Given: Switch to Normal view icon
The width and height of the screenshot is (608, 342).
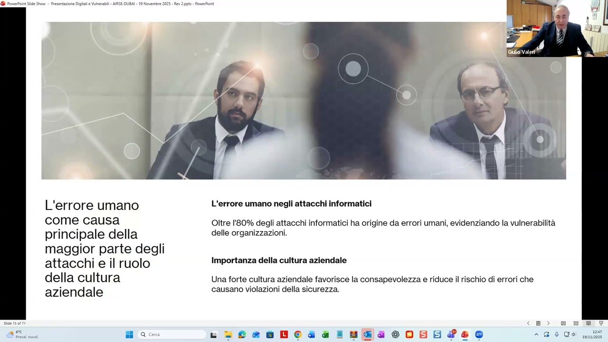Looking at the screenshot, I should click(563, 323).
